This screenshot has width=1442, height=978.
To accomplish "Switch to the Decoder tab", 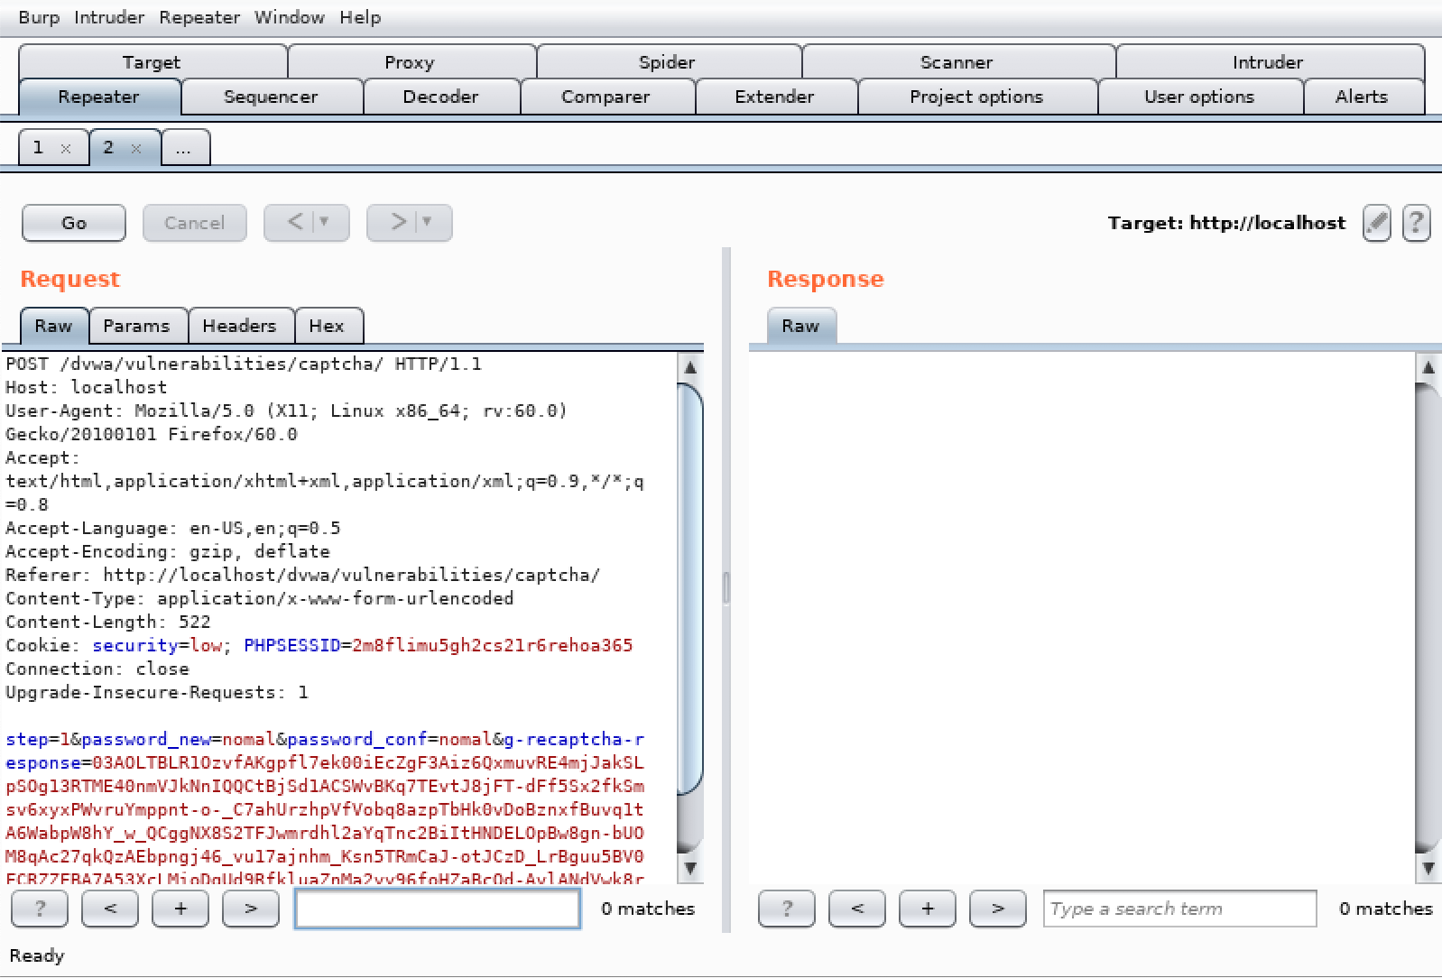I will tap(440, 97).
